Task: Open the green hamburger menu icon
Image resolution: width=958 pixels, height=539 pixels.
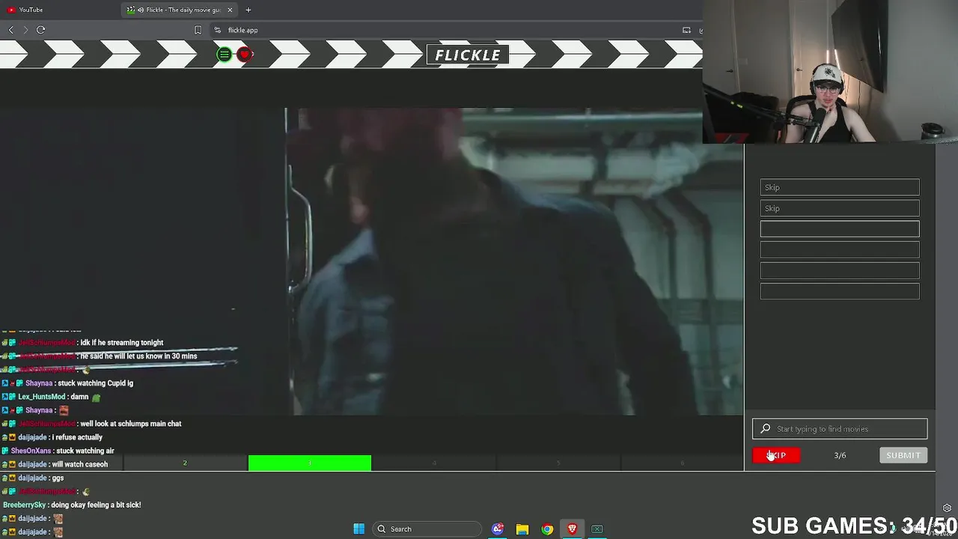Action: click(224, 55)
